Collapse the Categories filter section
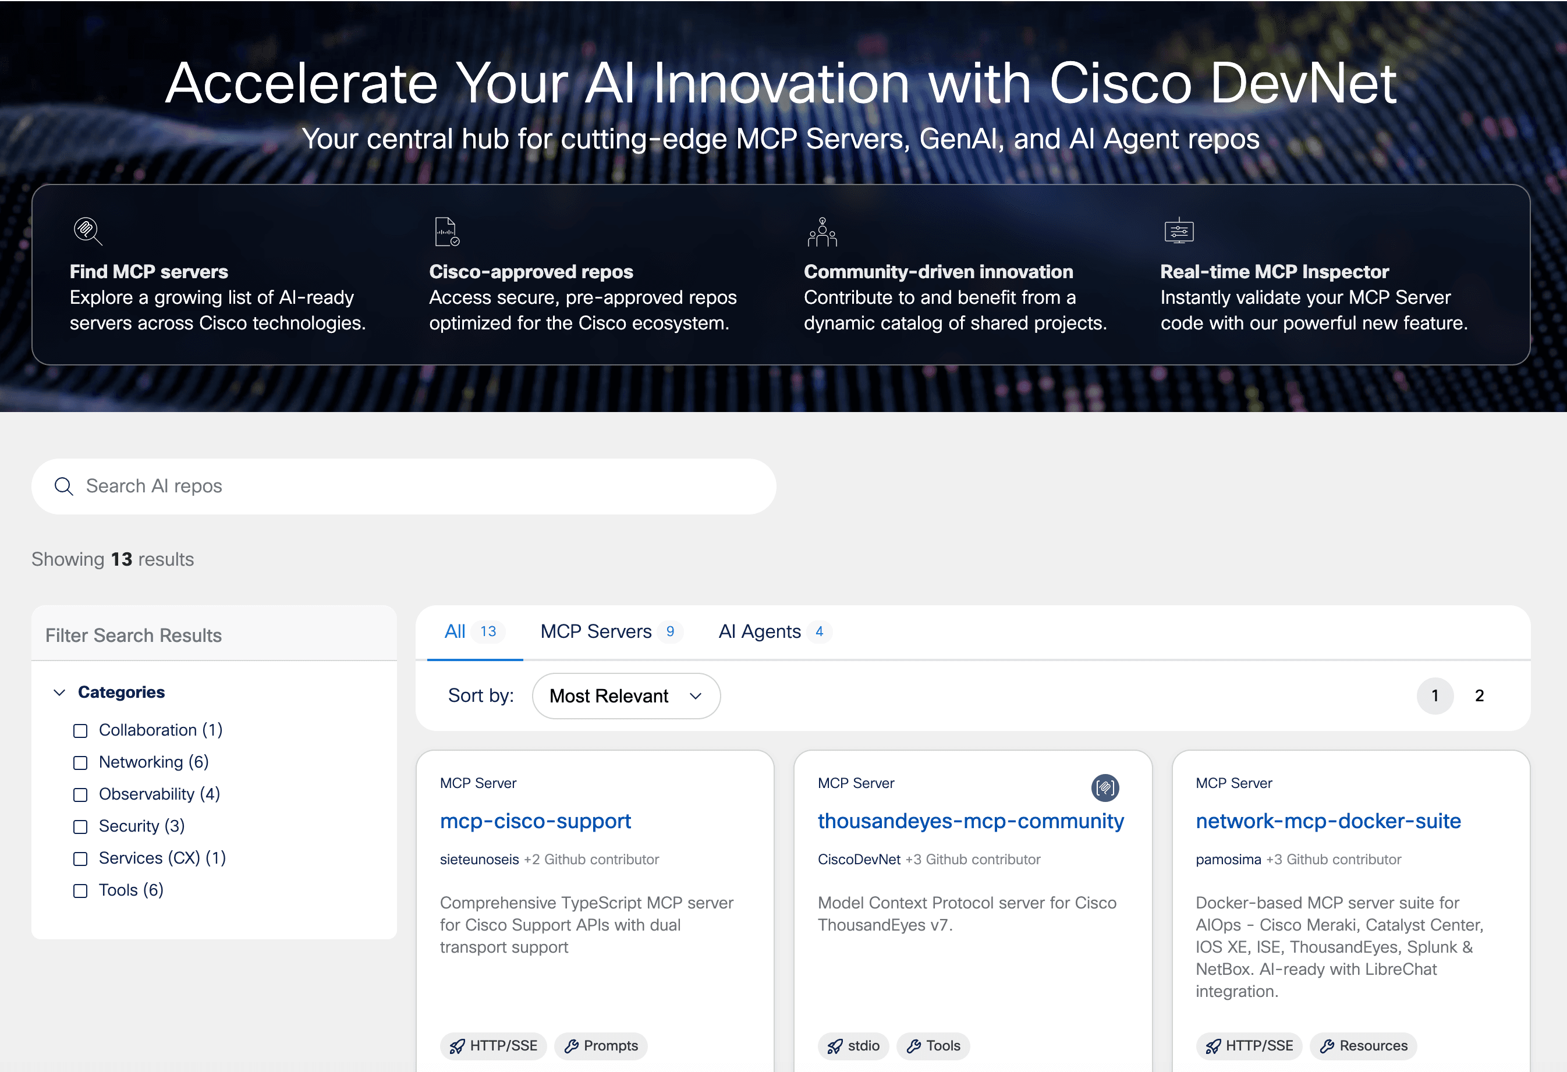This screenshot has width=1567, height=1072. [x=59, y=692]
